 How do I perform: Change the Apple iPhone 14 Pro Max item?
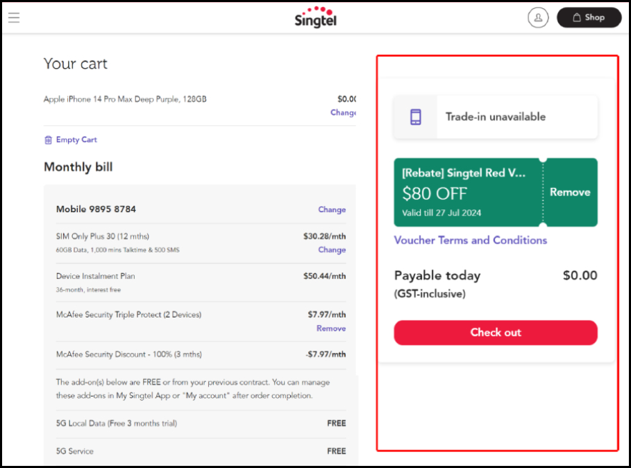344,112
